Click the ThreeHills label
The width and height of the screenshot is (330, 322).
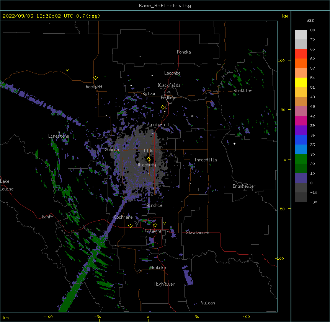(x=206, y=160)
